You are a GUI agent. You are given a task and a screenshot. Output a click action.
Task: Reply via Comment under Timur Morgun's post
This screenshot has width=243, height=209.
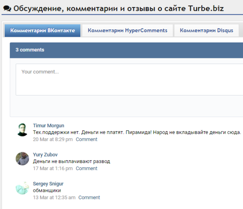pos(87,139)
